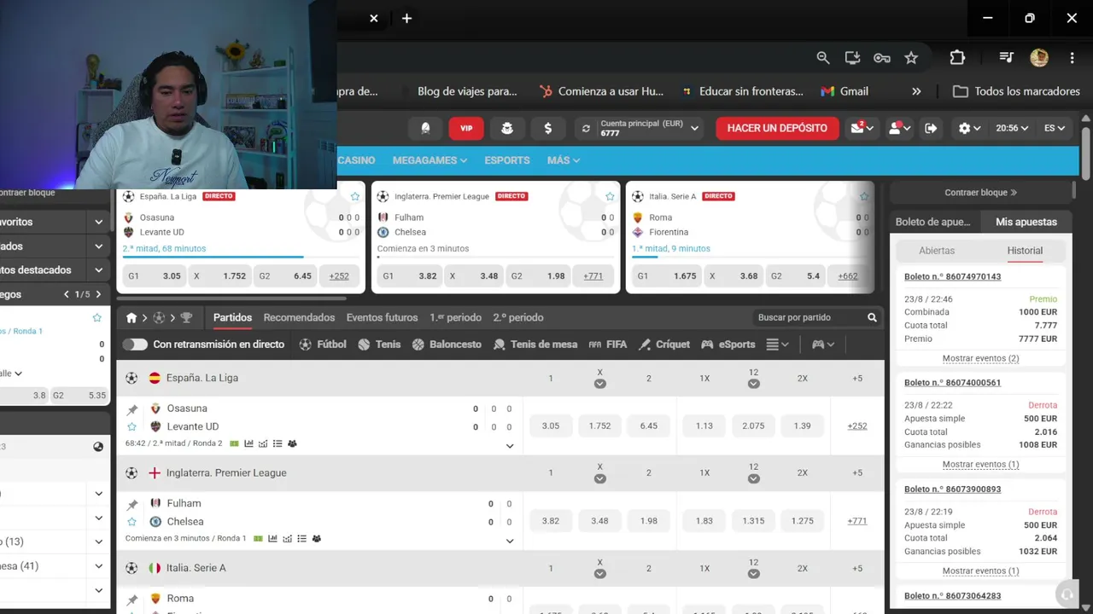
Task: Open statistics chart icon for Osasuna match
Action: [x=248, y=443]
